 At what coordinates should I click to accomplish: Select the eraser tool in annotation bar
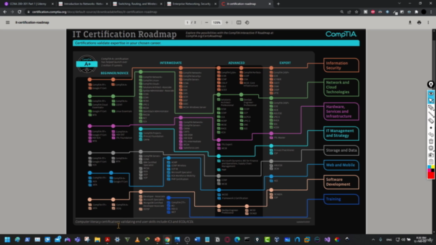(431, 121)
